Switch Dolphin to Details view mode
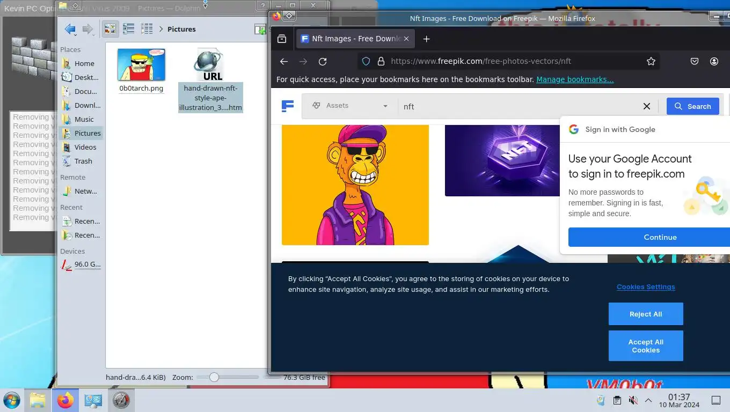 pos(147,29)
